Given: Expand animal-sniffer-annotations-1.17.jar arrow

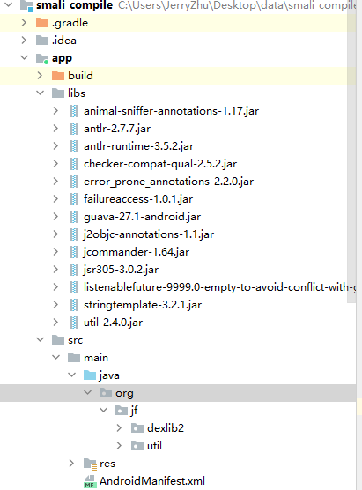Looking at the screenshot, I should (55, 111).
